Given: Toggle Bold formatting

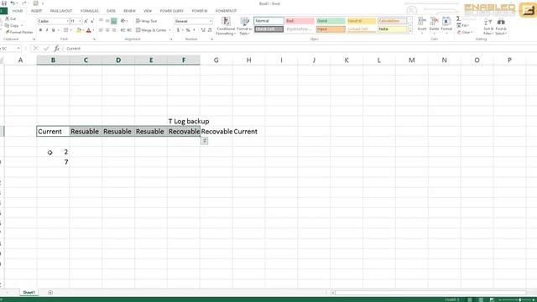Looking at the screenshot, I should tap(40, 30).
